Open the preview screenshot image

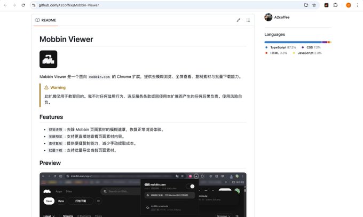[x=143, y=195]
